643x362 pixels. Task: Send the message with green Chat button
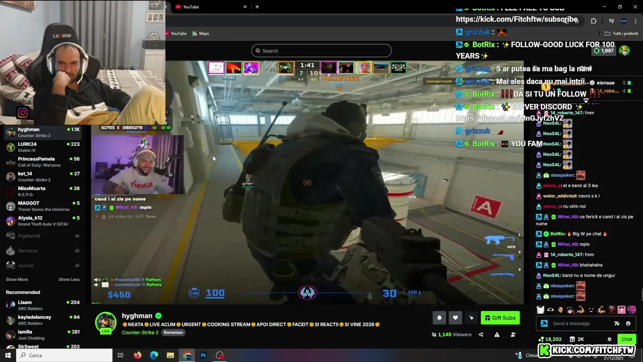coord(626,339)
